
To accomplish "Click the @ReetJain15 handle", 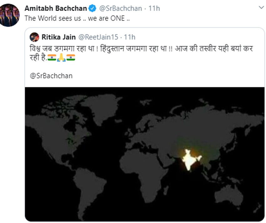I will pos(98,37).
